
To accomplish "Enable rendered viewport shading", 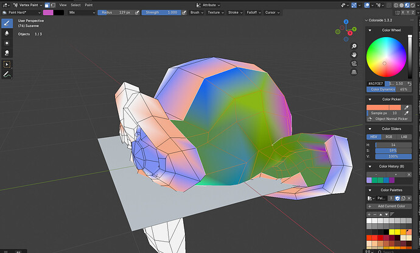I will click(413, 5).
